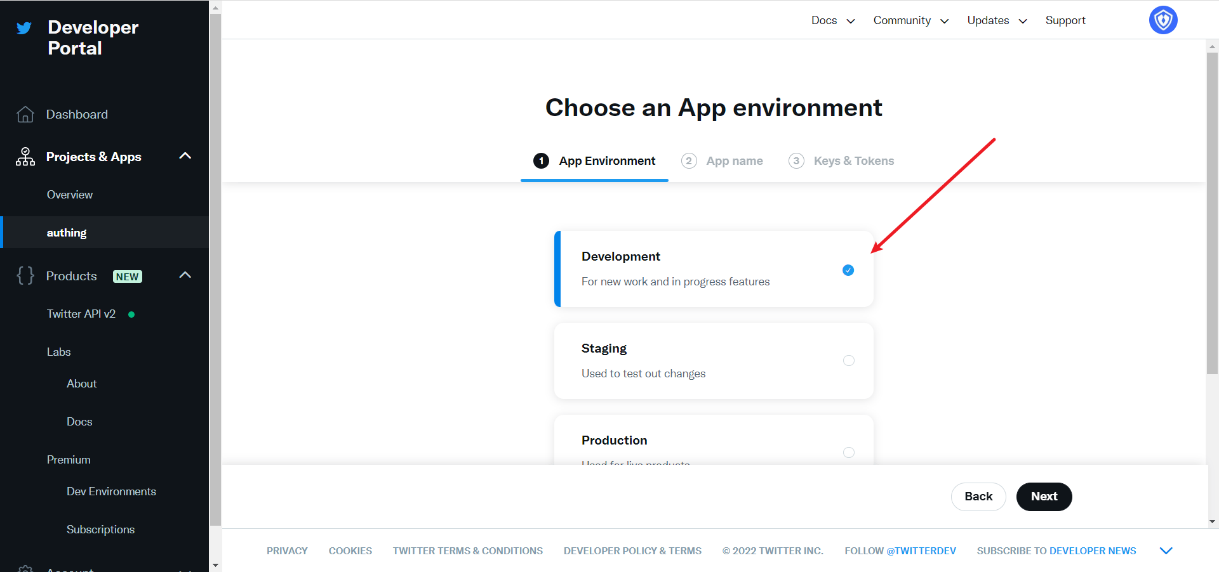The height and width of the screenshot is (572, 1219).
Task: Select the Production environment radio button
Action: (x=848, y=452)
